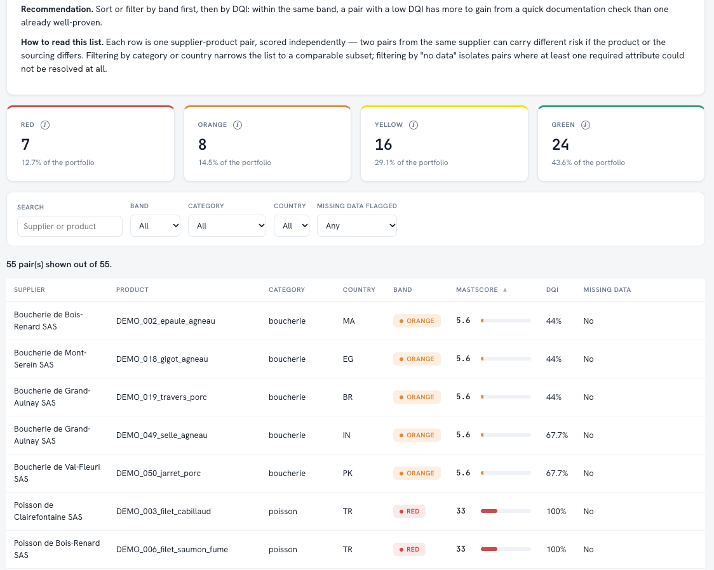Click the info icon next to RED
714x570 pixels.
click(x=45, y=125)
